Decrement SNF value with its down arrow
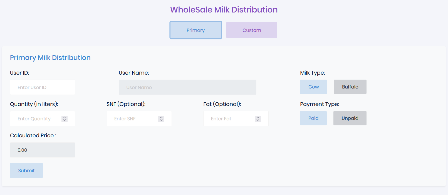The image size is (448, 195). [x=161, y=120]
